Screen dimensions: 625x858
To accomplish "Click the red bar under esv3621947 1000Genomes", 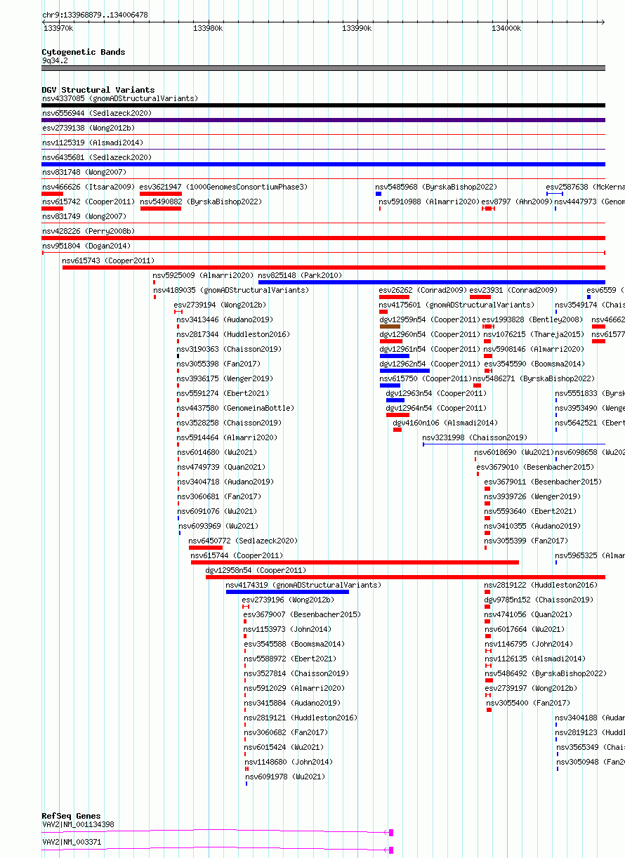I will tap(161, 194).
